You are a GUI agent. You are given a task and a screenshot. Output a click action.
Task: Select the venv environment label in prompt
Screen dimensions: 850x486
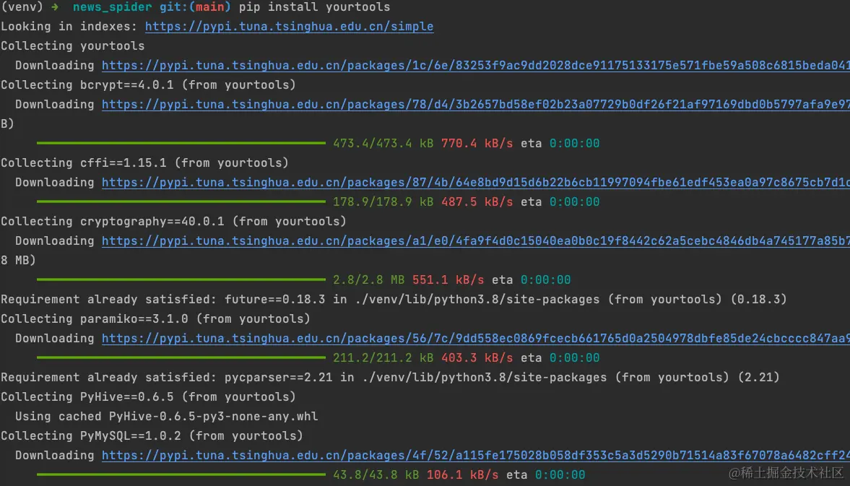pyautogui.click(x=20, y=7)
